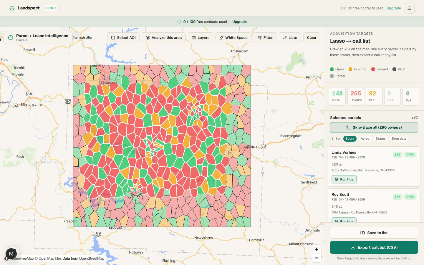The width and height of the screenshot is (424, 265).
Task: Click the Analyze this area button
Action: click(164, 38)
